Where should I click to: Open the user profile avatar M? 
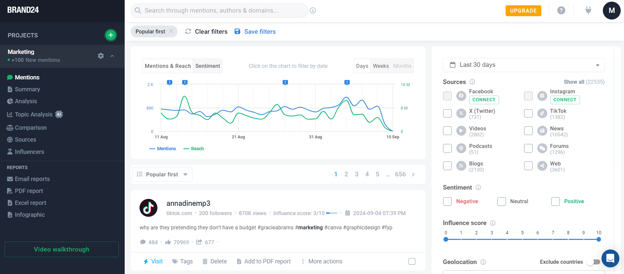tap(611, 11)
